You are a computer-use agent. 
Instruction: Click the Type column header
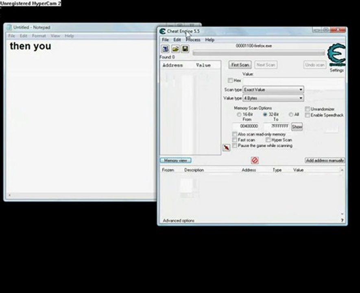277,170
